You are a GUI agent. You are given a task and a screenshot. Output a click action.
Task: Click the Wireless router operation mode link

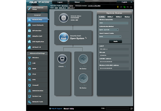click(67, 6)
